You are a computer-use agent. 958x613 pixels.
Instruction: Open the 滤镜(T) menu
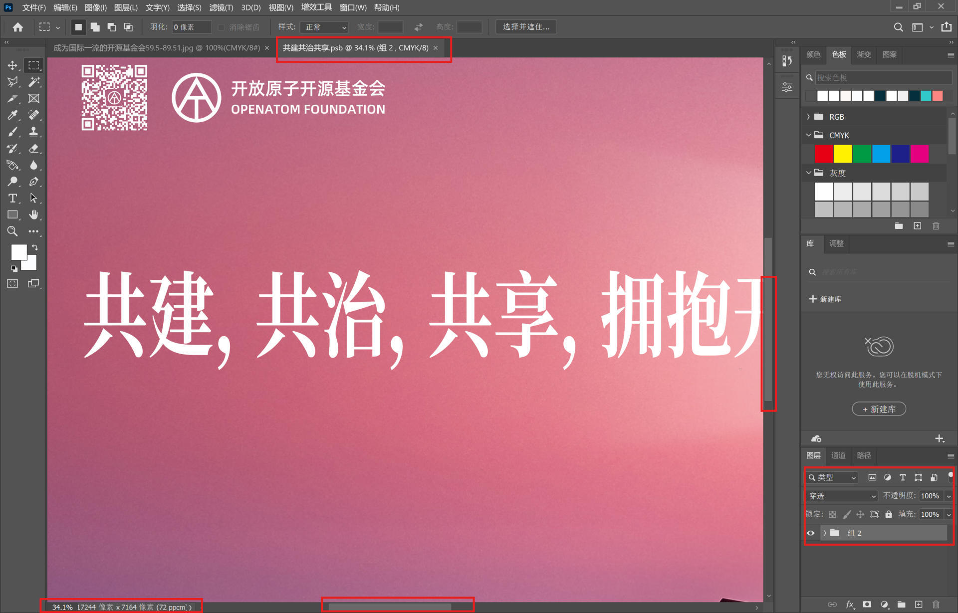point(221,7)
